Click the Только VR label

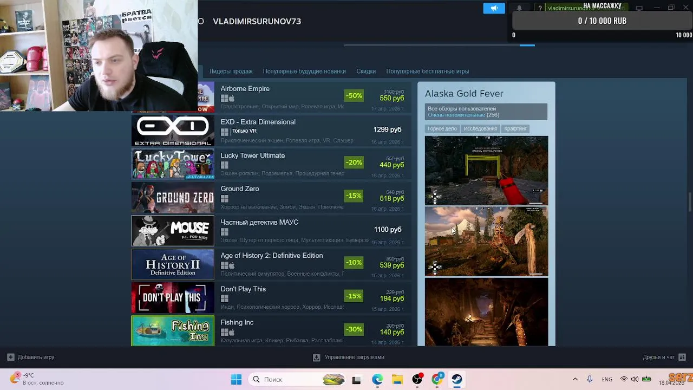[x=244, y=131]
